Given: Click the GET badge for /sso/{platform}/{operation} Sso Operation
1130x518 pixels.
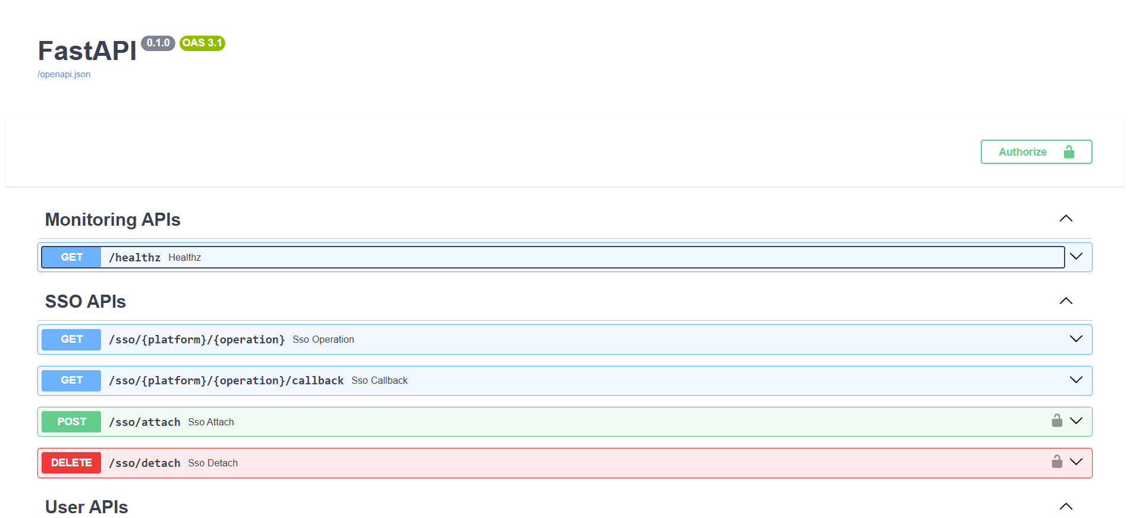Looking at the screenshot, I should point(71,339).
